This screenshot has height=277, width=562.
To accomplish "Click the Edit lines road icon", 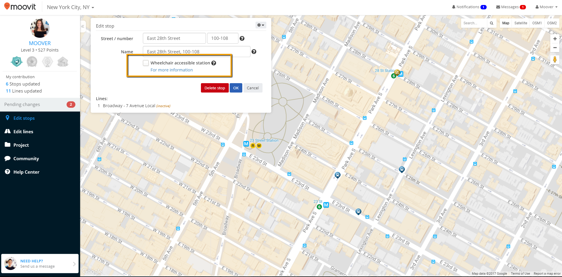I will (x=8, y=131).
